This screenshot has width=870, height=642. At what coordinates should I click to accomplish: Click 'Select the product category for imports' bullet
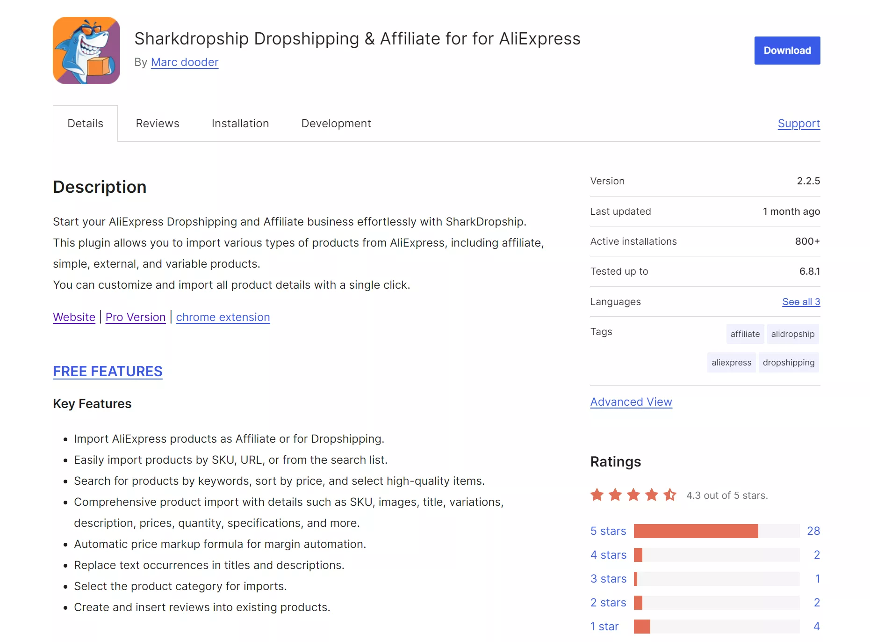click(180, 586)
